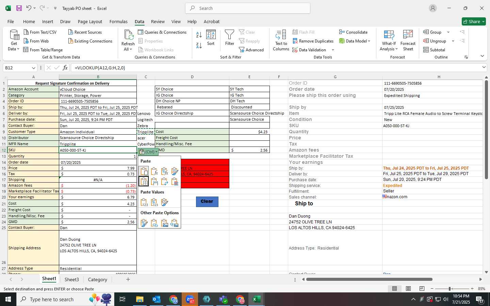Open the File menu
Image resolution: width=490 pixels, height=306 pixels.
(x=11, y=21)
